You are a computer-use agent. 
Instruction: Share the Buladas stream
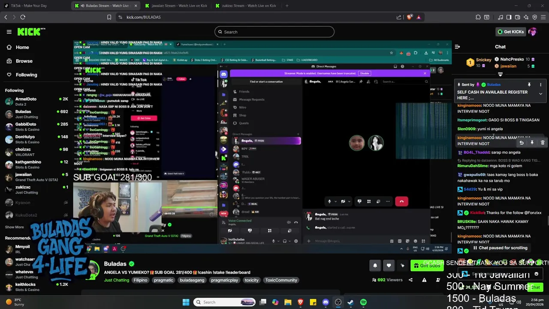pyautogui.click(x=410, y=280)
